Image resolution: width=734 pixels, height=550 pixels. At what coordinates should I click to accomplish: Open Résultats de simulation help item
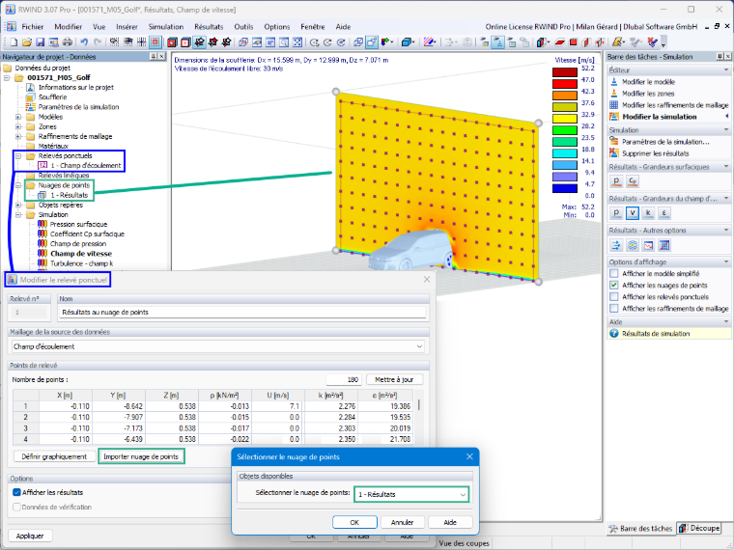656,334
